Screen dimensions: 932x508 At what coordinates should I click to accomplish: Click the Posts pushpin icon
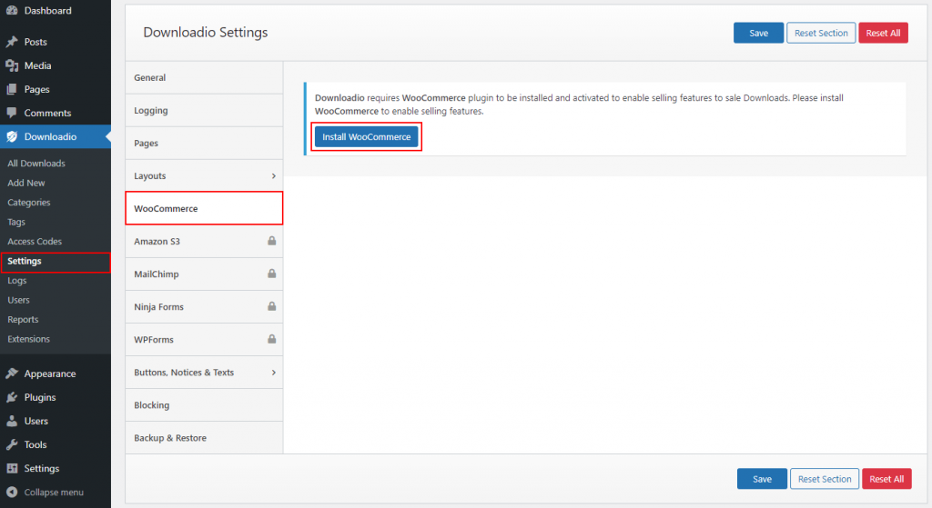point(11,42)
